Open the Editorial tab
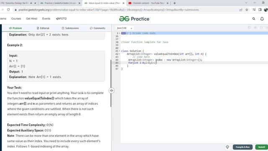The height and width of the screenshot is (151, 268). pyautogui.click(x=43, y=28)
